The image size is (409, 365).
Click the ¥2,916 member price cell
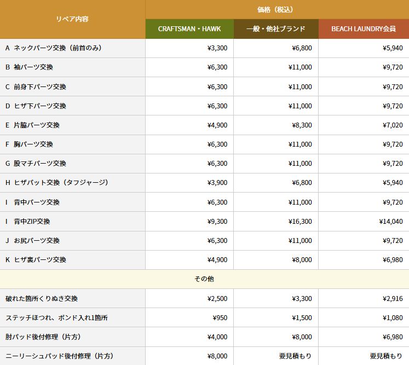pyautogui.click(x=393, y=299)
